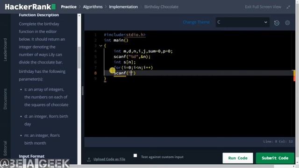Image resolution: width=299 pixels, height=168 pixels.
Task: Click the scanf("%d",&n); line
Action: tap(132, 57)
